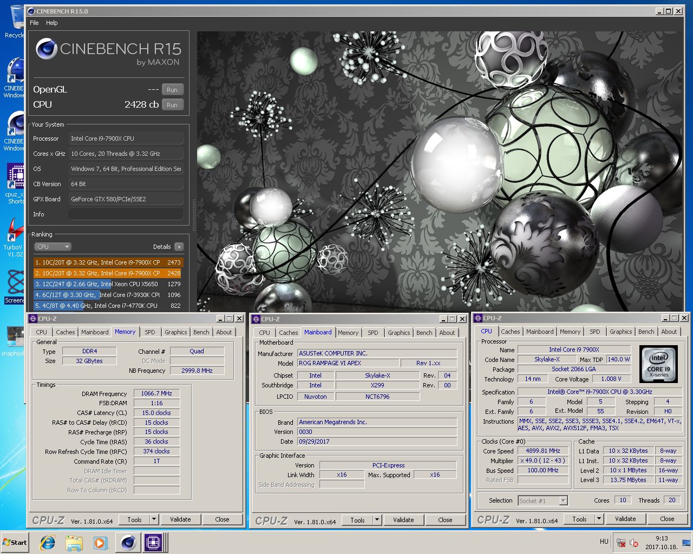
Task: Click the taskbar clock showing 9:13
Action: point(661,543)
